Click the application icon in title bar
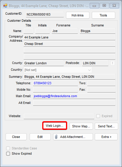The image size is (122, 167). pyautogui.click(x=5, y=6)
